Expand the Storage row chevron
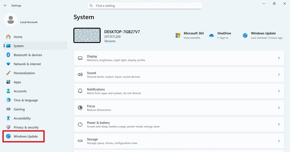This screenshot has height=152, width=290. (x=279, y=141)
